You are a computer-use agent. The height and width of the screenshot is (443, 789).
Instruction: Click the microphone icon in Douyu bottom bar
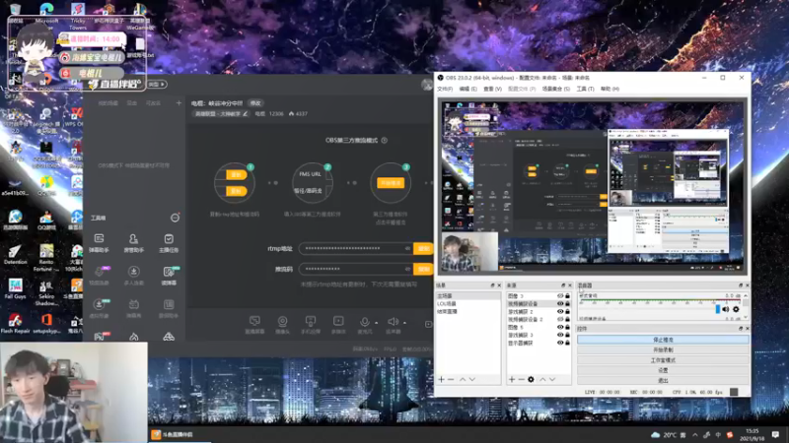coord(364,322)
